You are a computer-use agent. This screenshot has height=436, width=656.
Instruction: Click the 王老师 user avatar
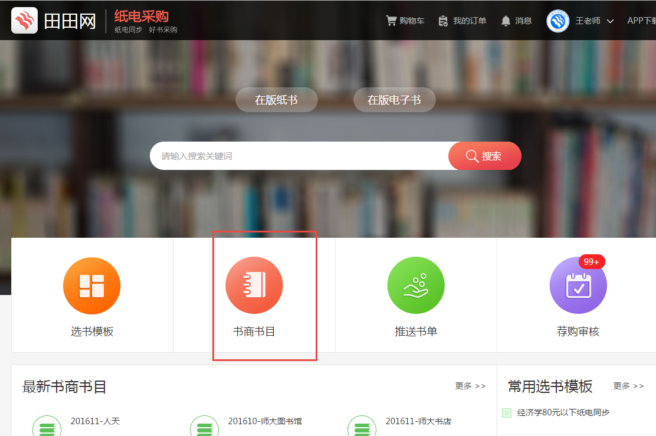(557, 21)
